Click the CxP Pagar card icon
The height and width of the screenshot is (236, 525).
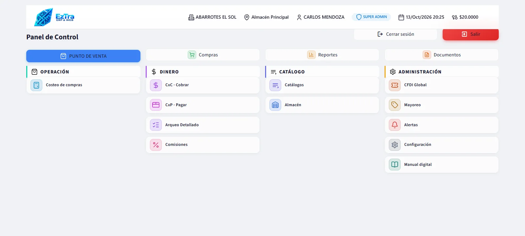(x=156, y=105)
